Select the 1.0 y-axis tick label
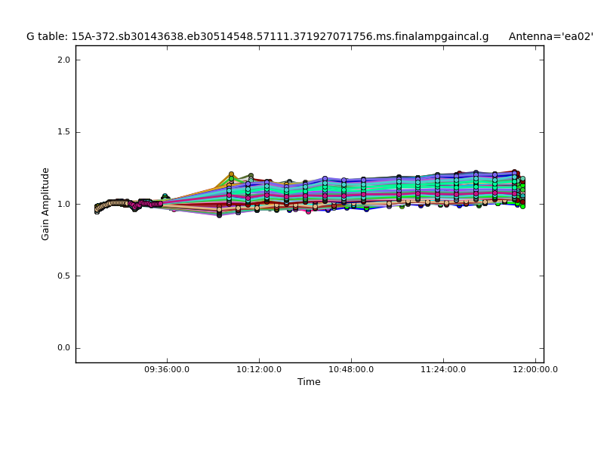The width and height of the screenshot is (604, 453). (63, 204)
